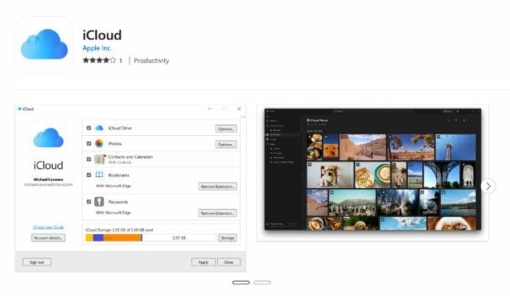Disable the Passwords checkbox

coord(89,201)
